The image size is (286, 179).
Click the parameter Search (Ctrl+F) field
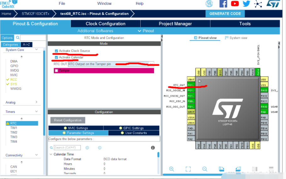click(67, 148)
